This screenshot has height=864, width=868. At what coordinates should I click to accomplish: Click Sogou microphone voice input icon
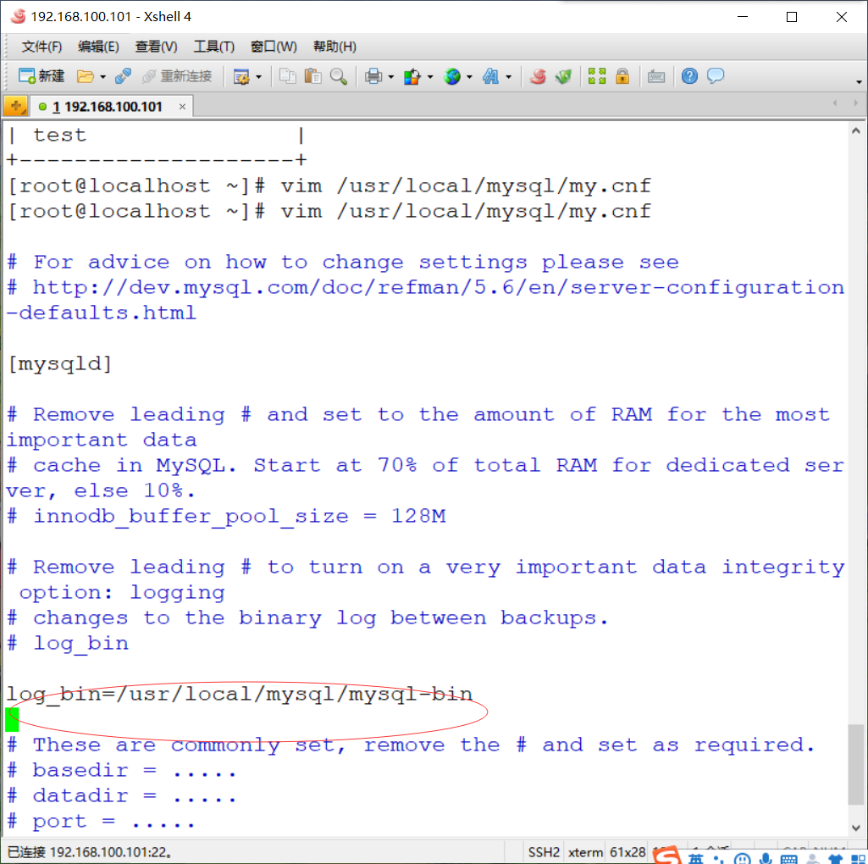tap(766, 858)
